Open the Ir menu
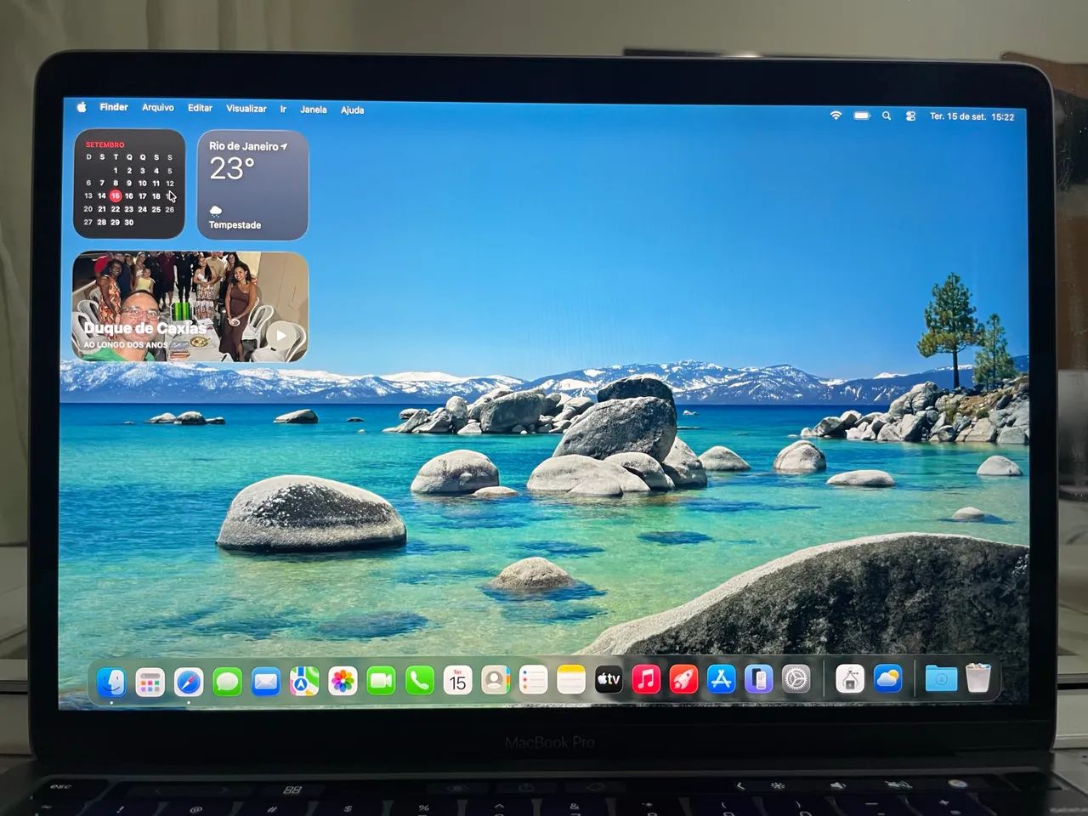 pyautogui.click(x=283, y=109)
